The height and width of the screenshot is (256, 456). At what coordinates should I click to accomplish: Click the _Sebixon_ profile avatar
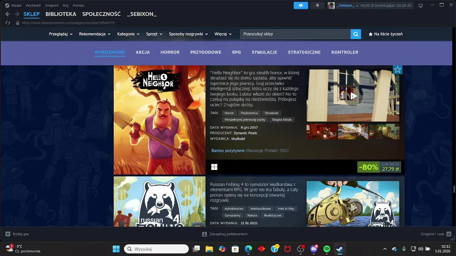pyautogui.click(x=331, y=5)
